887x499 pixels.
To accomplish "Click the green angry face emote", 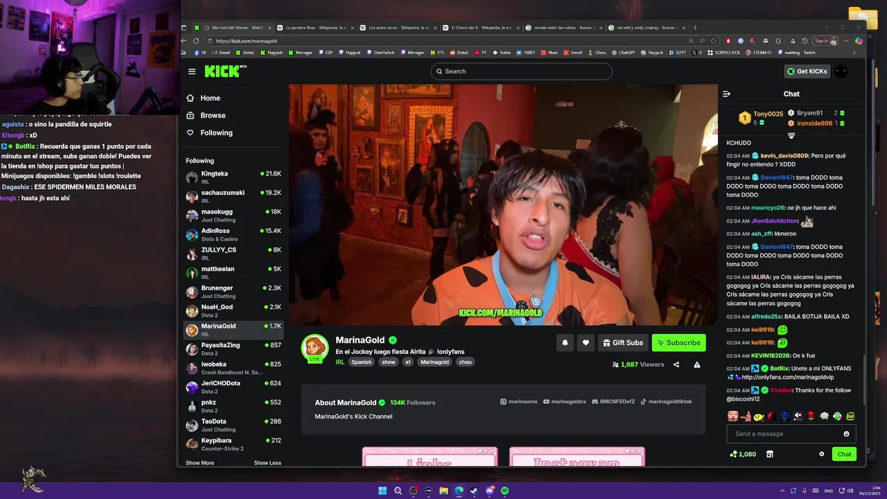I will click(850, 417).
